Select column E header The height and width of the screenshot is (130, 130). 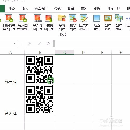click(x=102, y=52)
